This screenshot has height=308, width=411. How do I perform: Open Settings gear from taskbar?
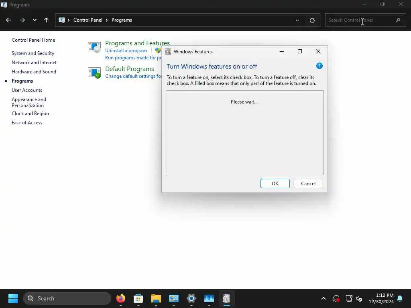point(191,298)
